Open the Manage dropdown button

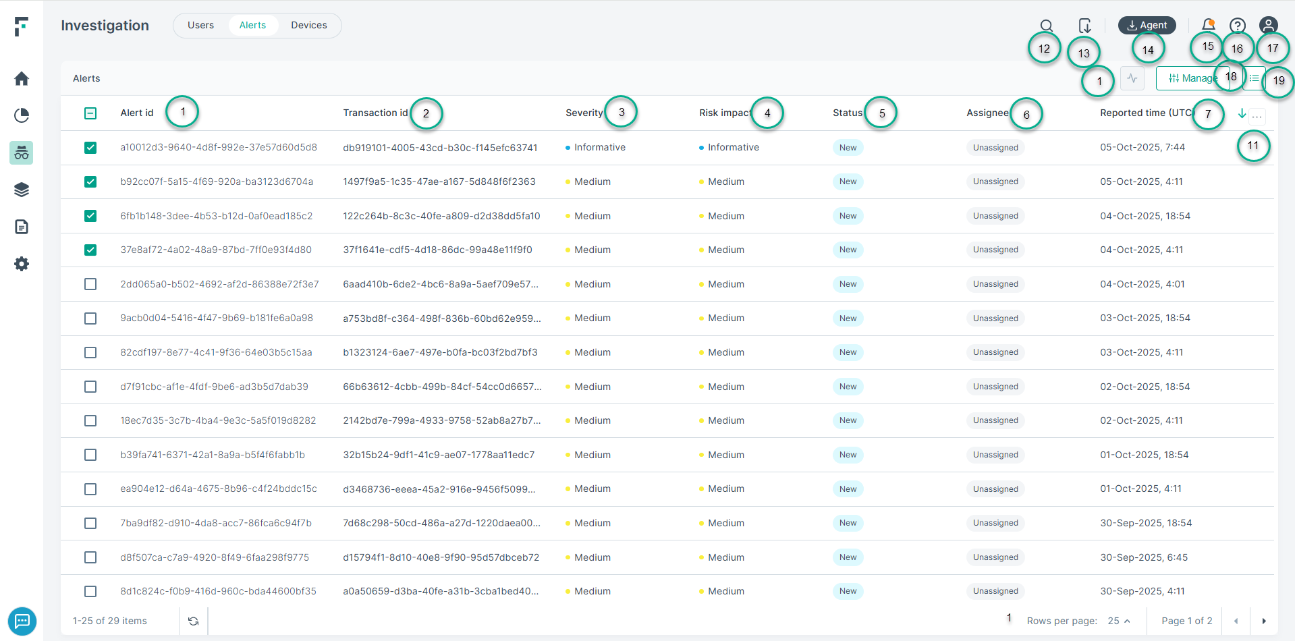(x=1192, y=78)
